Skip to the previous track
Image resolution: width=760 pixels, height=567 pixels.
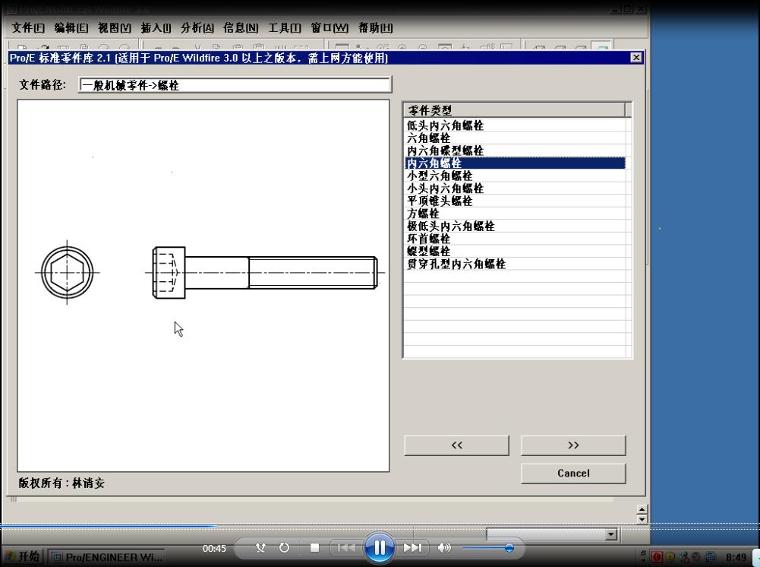(x=345, y=547)
